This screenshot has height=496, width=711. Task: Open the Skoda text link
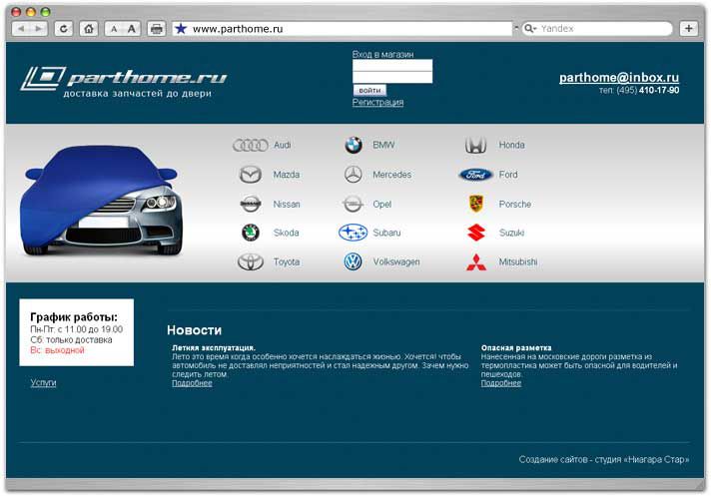coord(287,233)
